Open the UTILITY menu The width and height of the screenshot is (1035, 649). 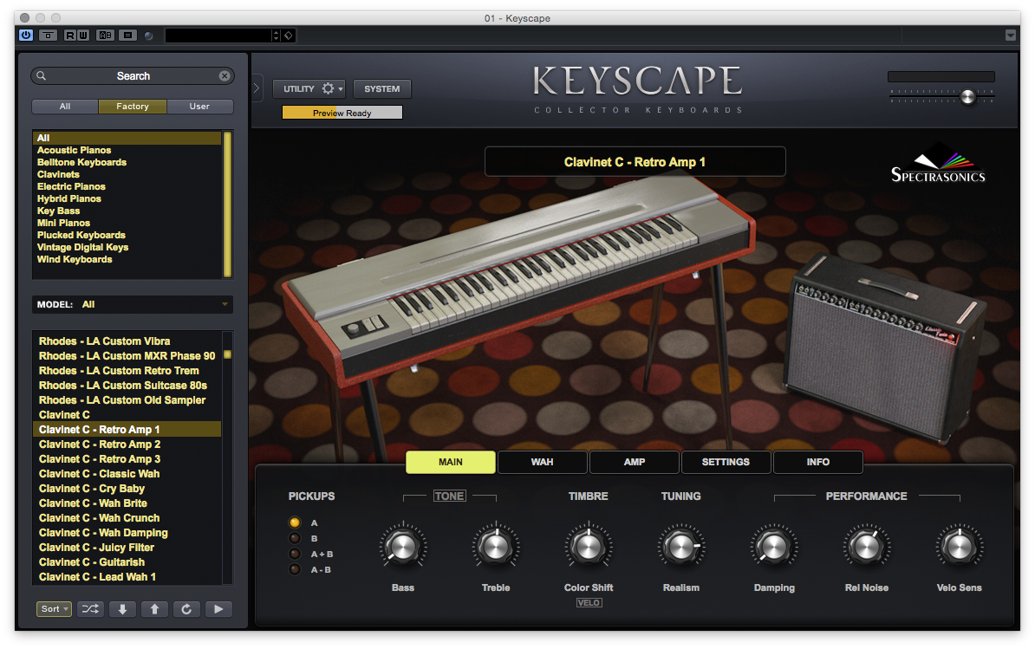[x=309, y=88]
